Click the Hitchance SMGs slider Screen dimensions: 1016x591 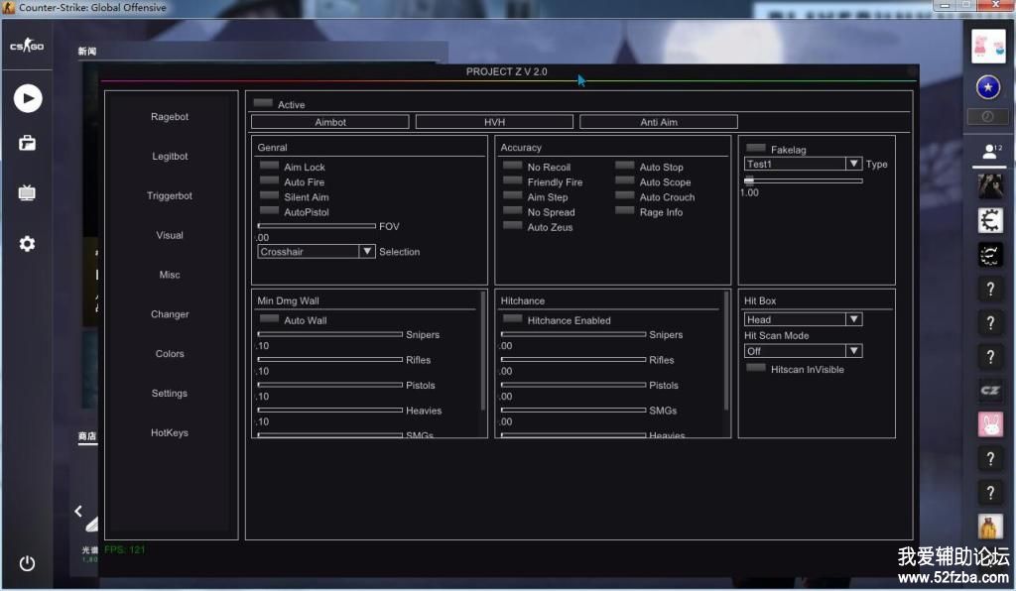click(573, 410)
